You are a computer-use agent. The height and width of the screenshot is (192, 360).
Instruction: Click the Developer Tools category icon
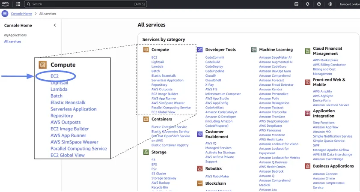(200, 49)
